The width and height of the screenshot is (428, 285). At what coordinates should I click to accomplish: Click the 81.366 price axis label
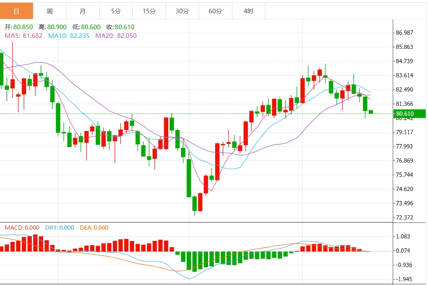pos(404,104)
